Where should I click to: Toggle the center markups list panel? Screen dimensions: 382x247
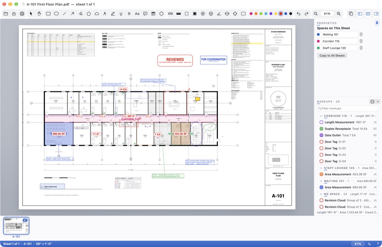pos(368,14)
